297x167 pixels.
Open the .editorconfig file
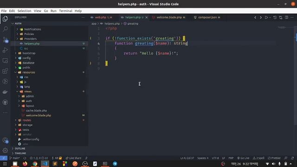(x=31, y=139)
